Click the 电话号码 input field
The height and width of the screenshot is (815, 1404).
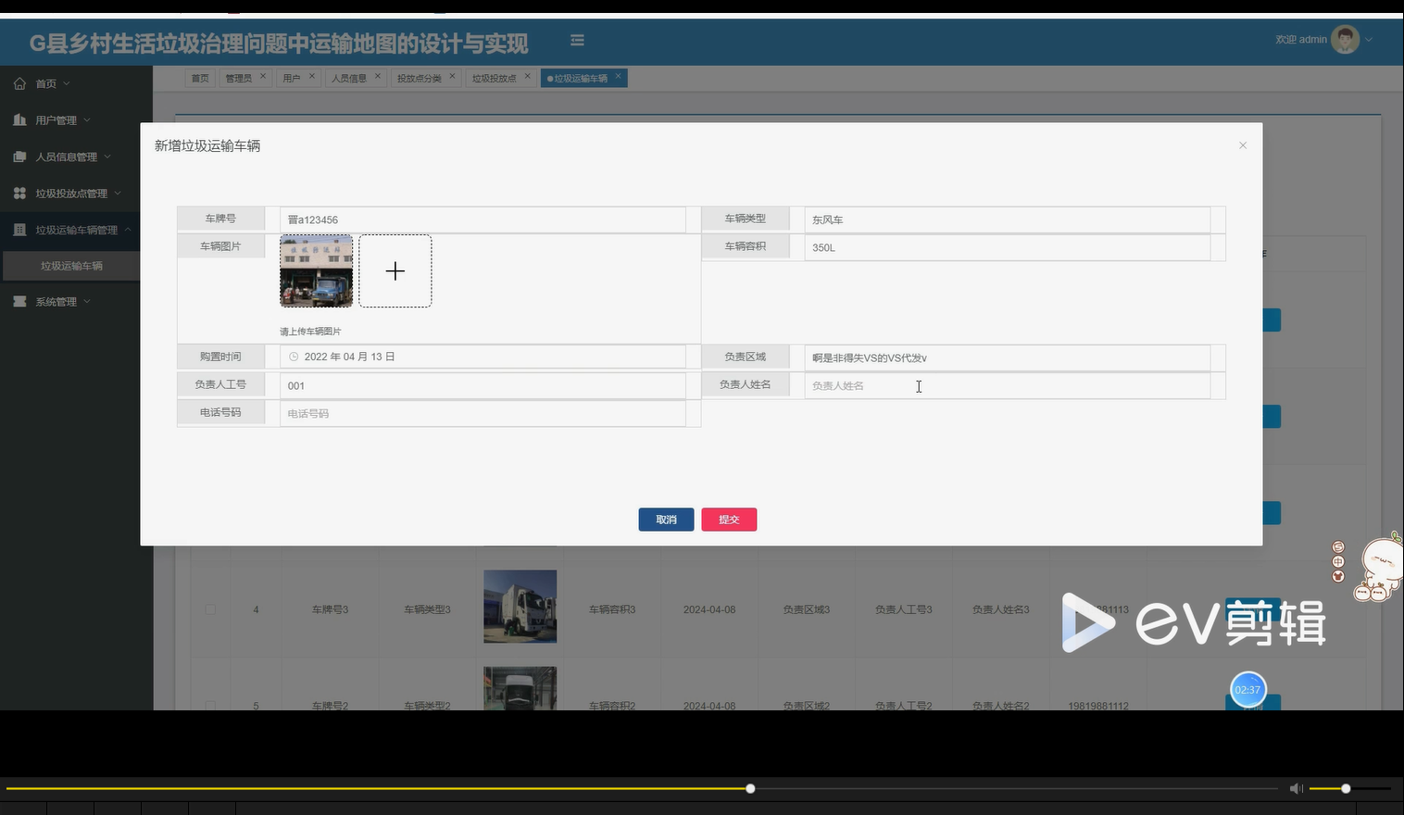click(x=483, y=413)
